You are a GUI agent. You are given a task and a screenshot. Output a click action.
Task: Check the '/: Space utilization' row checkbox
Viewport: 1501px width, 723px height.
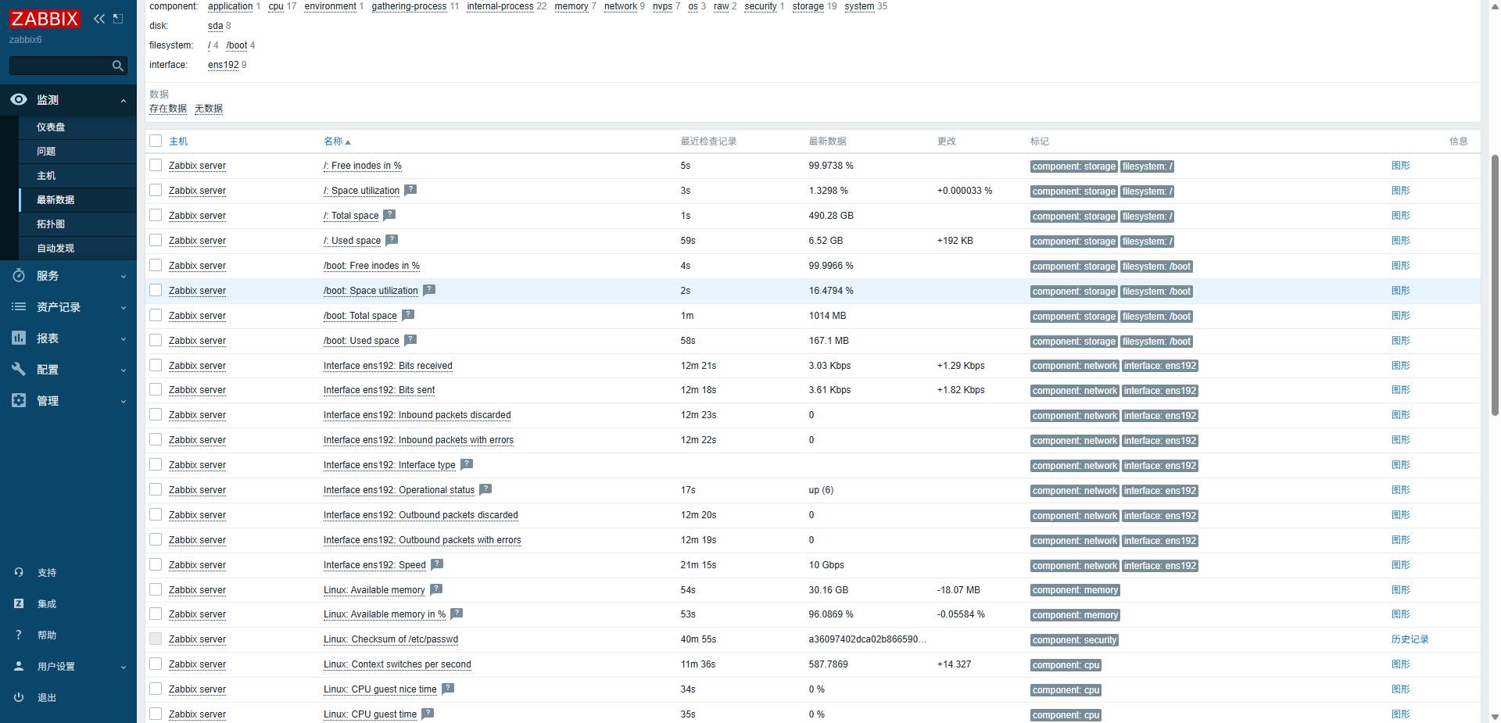click(x=156, y=190)
